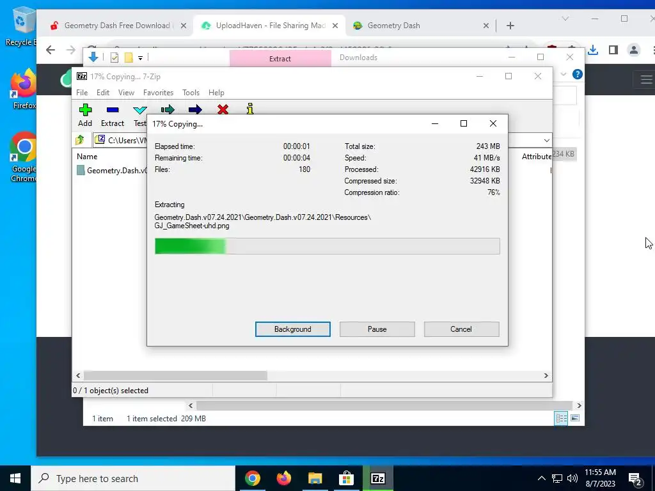Open the Edit menu in 7-Zip
This screenshot has width=655, height=491.
pyautogui.click(x=103, y=93)
